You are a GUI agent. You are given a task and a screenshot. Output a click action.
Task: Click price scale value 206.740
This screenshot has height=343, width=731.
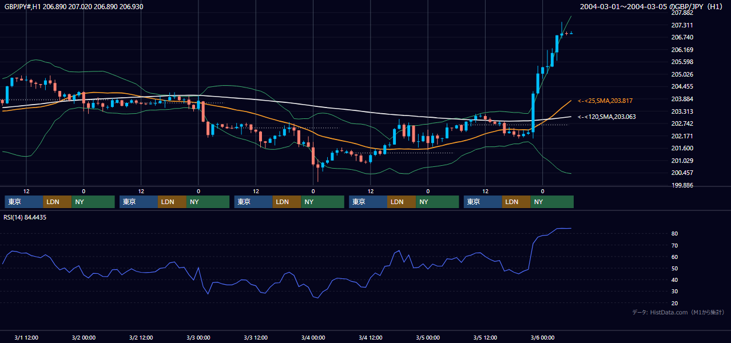click(x=682, y=37)
